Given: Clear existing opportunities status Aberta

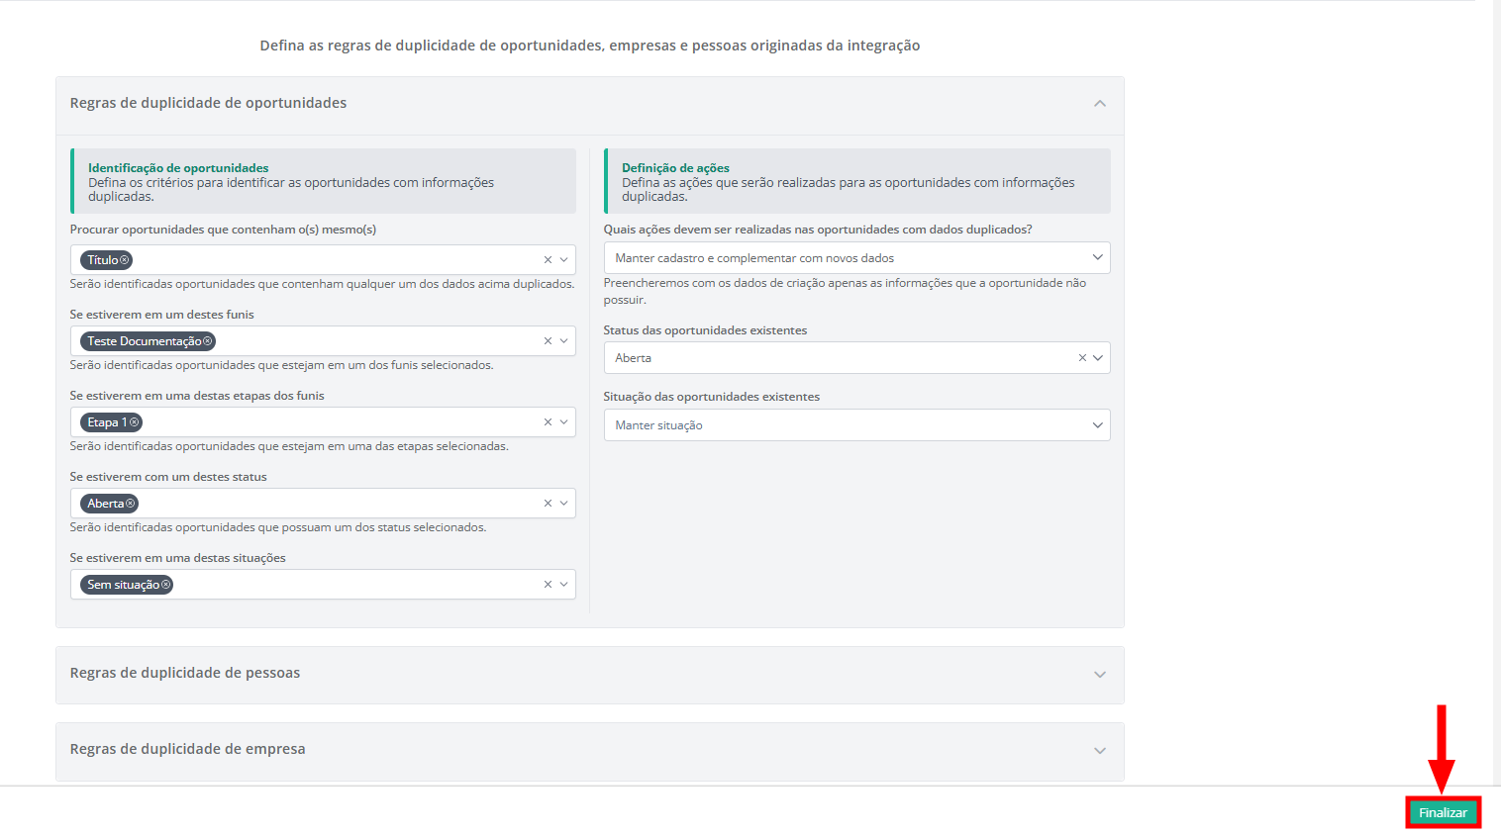Looking at the screenshot, I should click(x=1082, y=358).
